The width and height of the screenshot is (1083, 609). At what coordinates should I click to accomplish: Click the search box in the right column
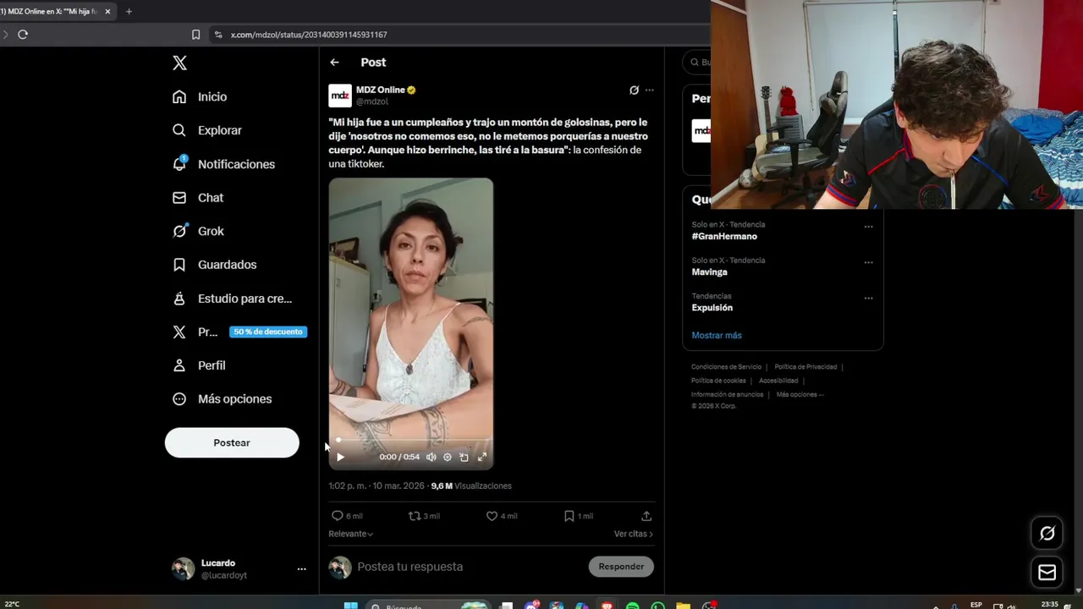696,62
